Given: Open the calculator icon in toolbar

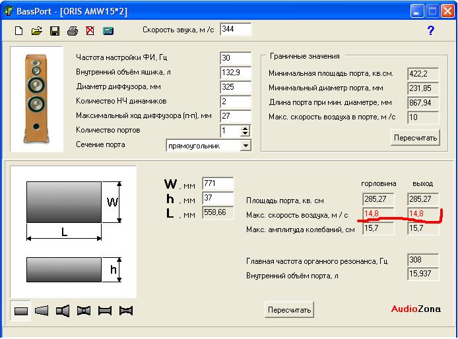Looking at the screenshot, I should pyautogui.click(x=108, y=30).
